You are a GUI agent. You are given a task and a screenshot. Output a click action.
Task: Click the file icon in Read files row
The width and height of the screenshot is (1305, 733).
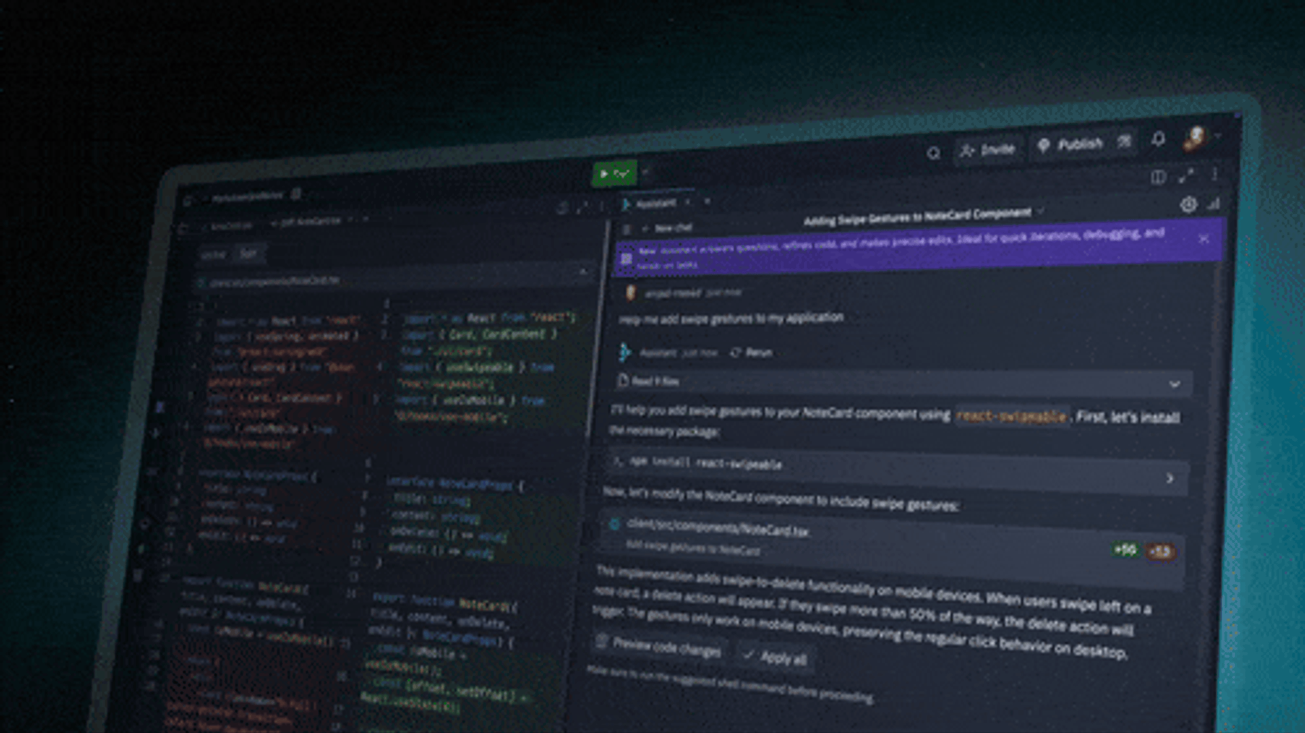[622, 380]
